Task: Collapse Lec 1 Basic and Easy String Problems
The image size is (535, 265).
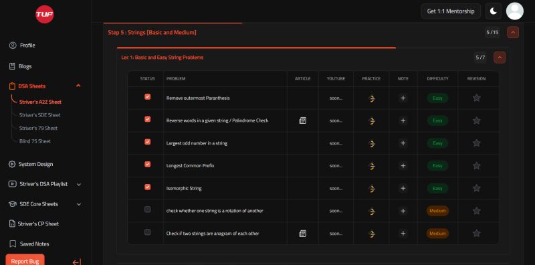Action: tap(500, 58)
